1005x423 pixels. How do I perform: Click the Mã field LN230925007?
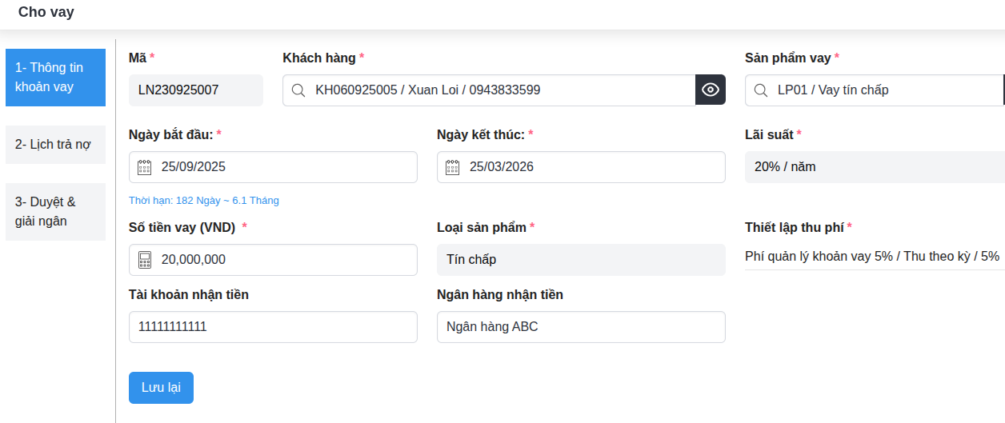(x=195, y=90)
